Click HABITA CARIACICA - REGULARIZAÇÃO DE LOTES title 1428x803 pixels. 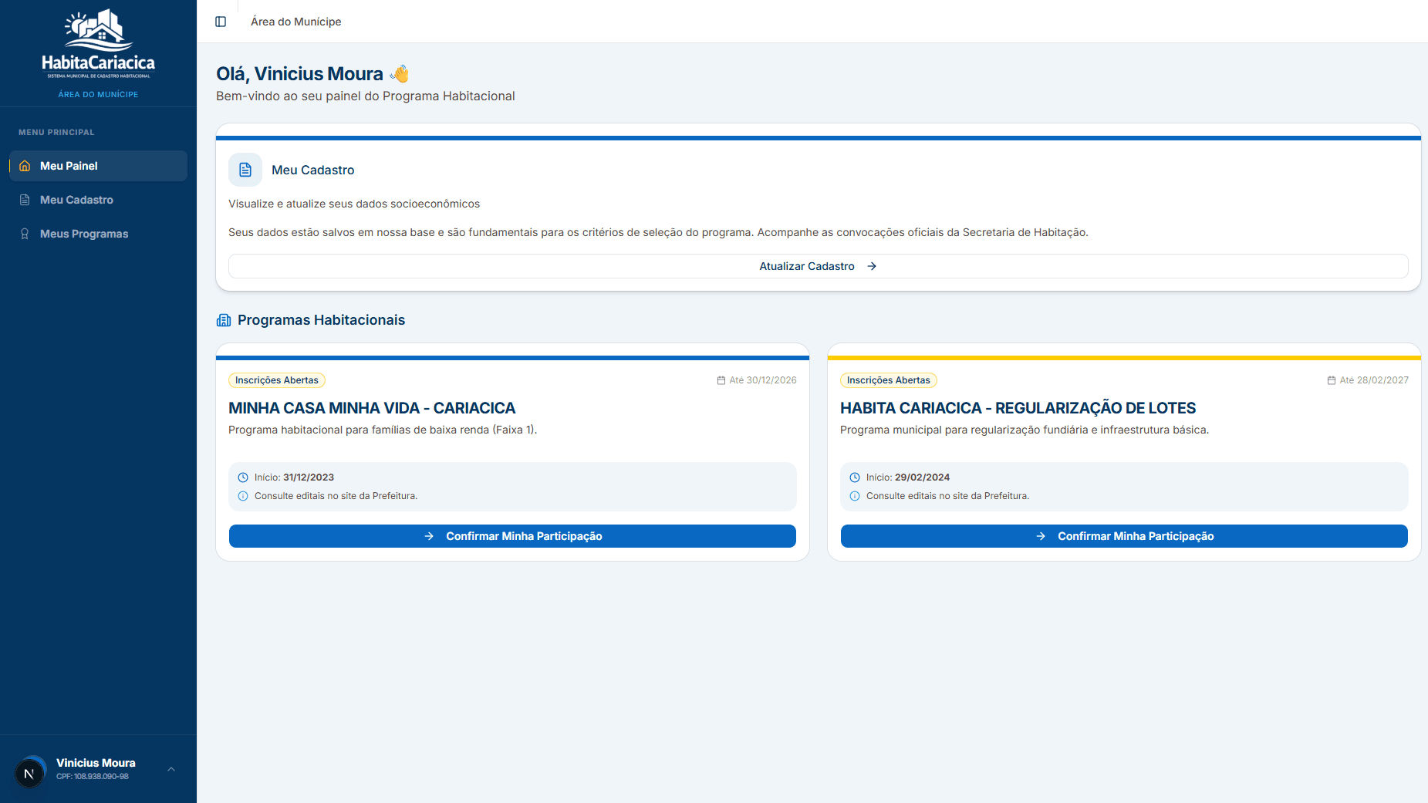pos(1018,408)
